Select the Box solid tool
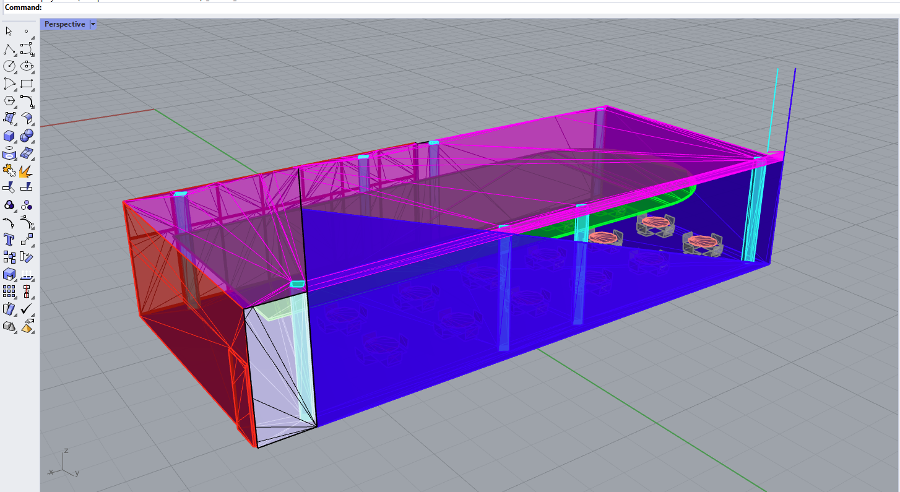 (x=9, y=135)
